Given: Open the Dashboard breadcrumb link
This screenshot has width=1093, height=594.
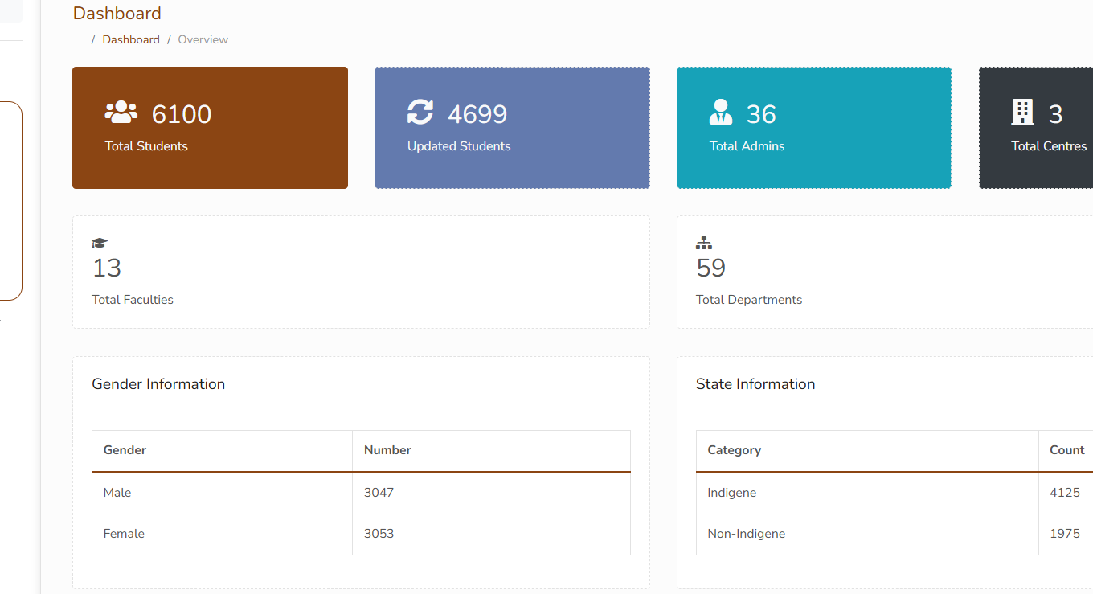Looking at the screenshot, I should tap(131, 39).
